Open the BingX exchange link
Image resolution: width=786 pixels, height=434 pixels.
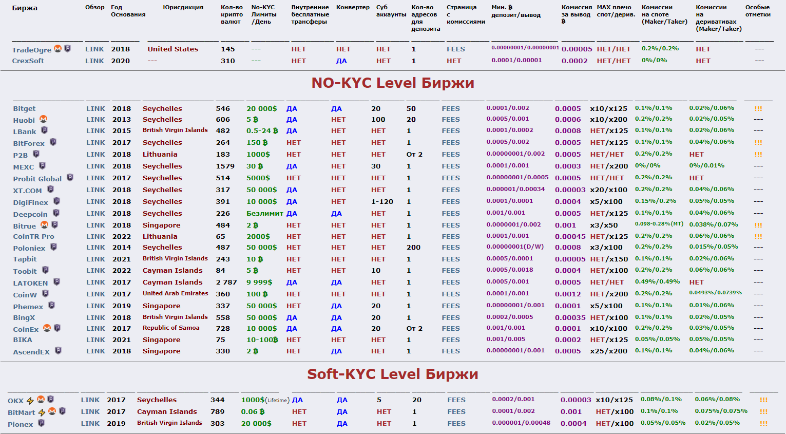pyautogui.click(x=24, y=318)
